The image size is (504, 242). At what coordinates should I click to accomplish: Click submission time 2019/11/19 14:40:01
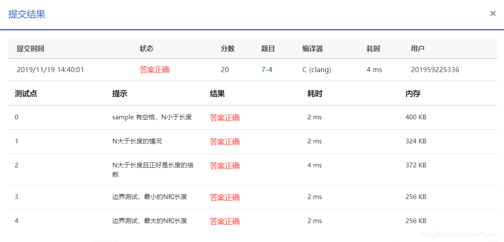(x=50, y=70)
